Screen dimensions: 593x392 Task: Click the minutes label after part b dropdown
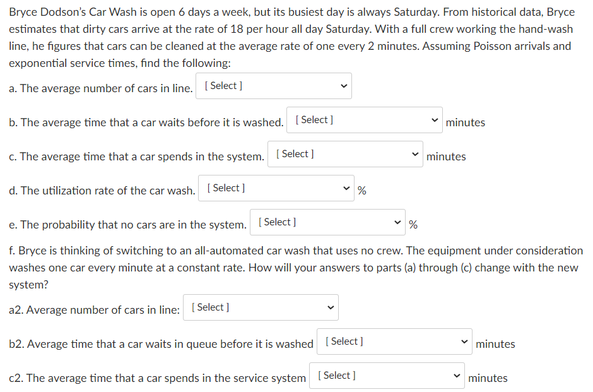466,122
